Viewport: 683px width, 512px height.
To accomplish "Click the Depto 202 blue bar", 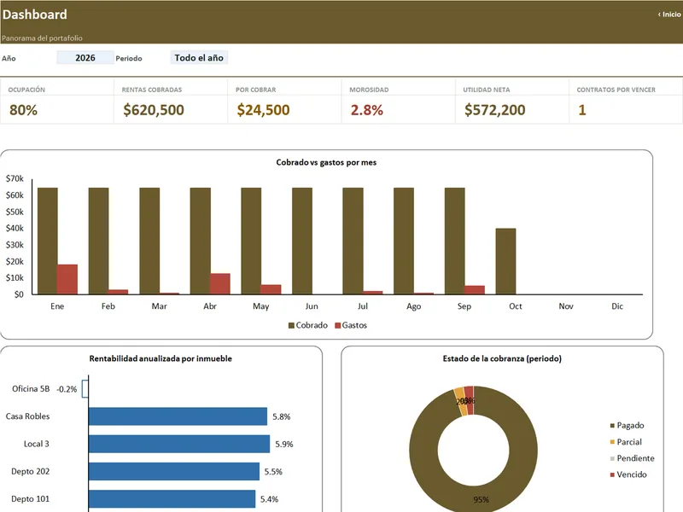I will point(174,471).
